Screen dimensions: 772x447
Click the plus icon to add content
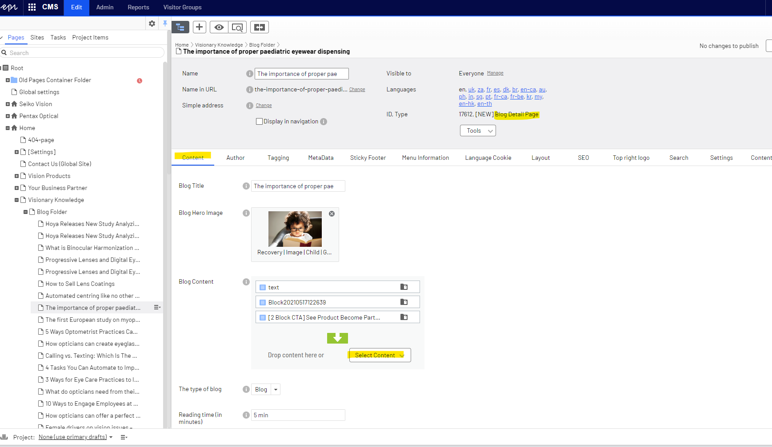(x=200, y=27)
